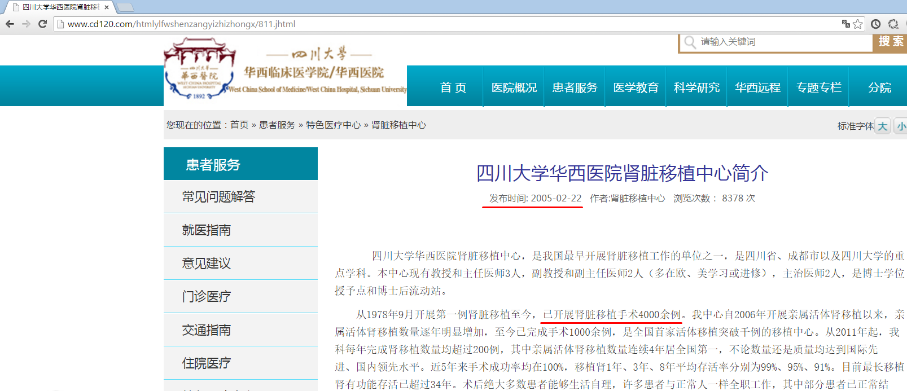Click the 搜索 search button

[x=891, y=42]
